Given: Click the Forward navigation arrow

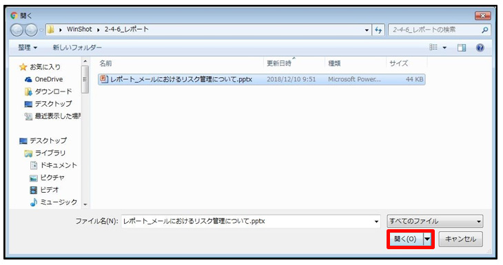Looking at the screenshot, I should pyautogui.click(x=31, y=30).
